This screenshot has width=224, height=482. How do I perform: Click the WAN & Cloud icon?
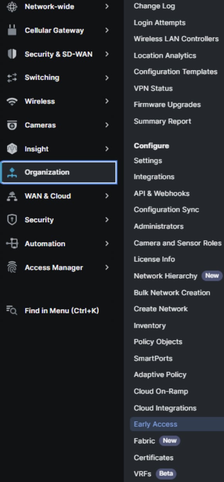click(12, 196)
